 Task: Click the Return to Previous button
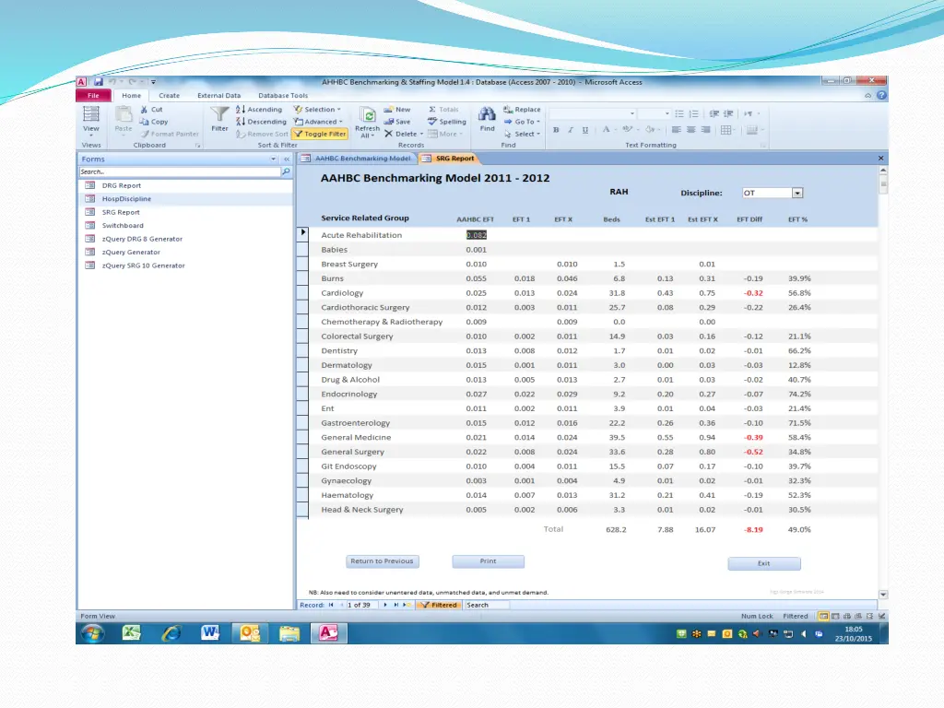pyautogui.click(x=383, y=561)
